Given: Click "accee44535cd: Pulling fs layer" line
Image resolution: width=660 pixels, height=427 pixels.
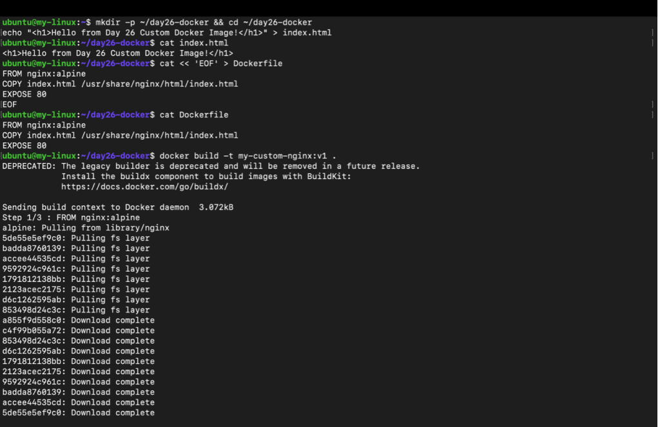Looking at the screenshot, I should point(76,259).
